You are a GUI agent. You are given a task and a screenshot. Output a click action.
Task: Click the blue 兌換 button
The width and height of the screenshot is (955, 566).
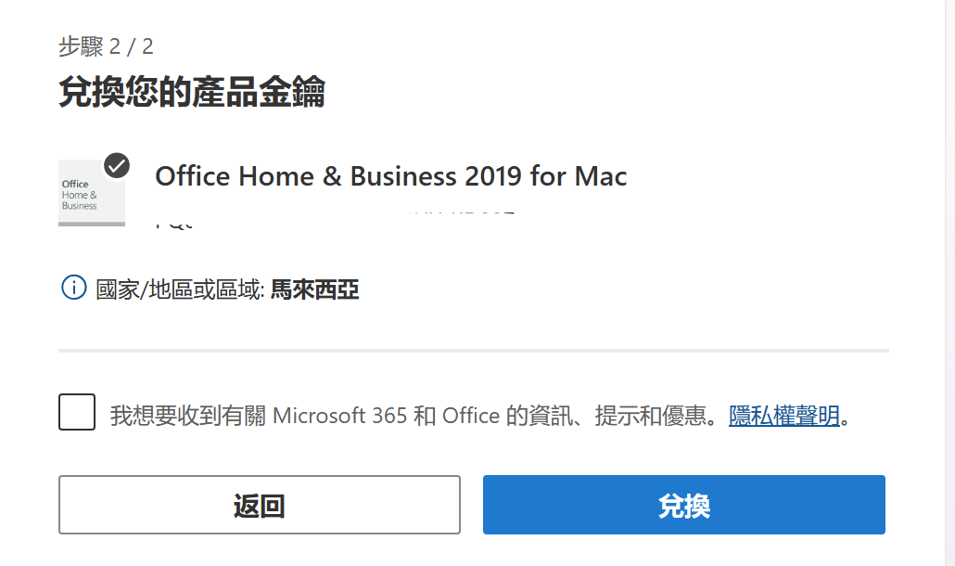[x=683, y=505]
